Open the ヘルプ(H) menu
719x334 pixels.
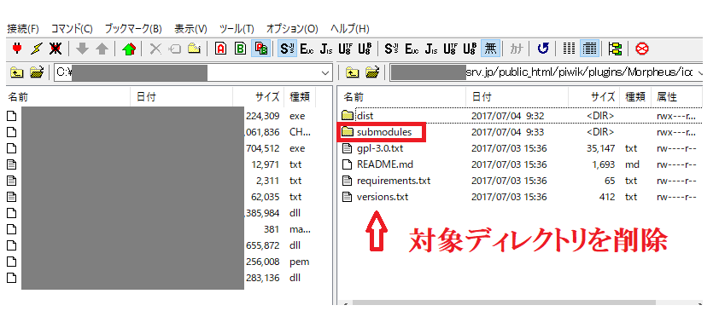coord(350,29)
